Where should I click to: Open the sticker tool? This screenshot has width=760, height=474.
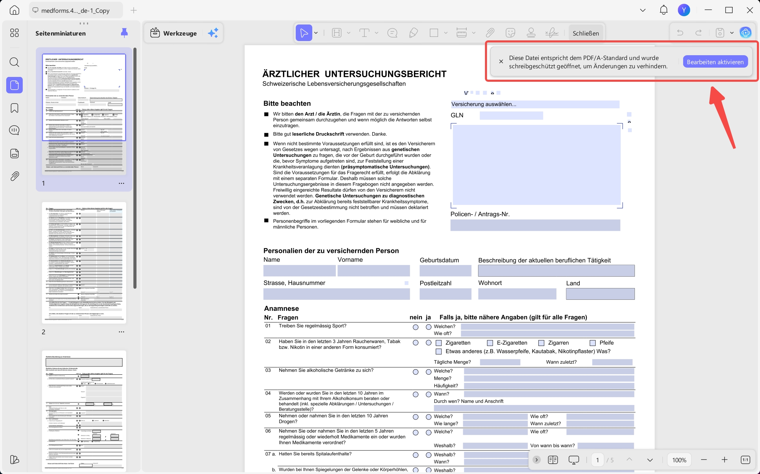tap(510, 33)
